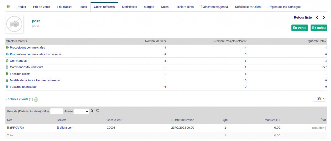Click the Propositions commerciales row icon
The image size is (331, 141).
click(7, 48)
